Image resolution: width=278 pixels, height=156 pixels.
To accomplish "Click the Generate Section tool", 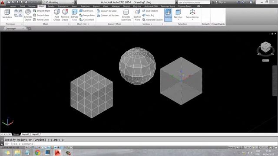I will tap(152, 19).
